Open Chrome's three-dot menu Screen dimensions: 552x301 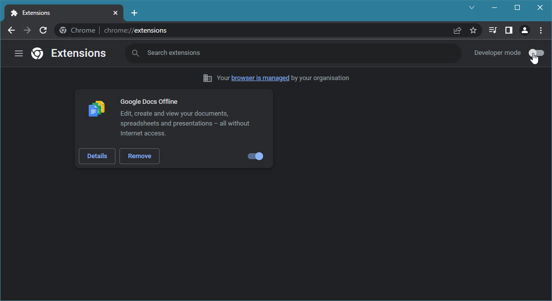click(x=541, y=30)
